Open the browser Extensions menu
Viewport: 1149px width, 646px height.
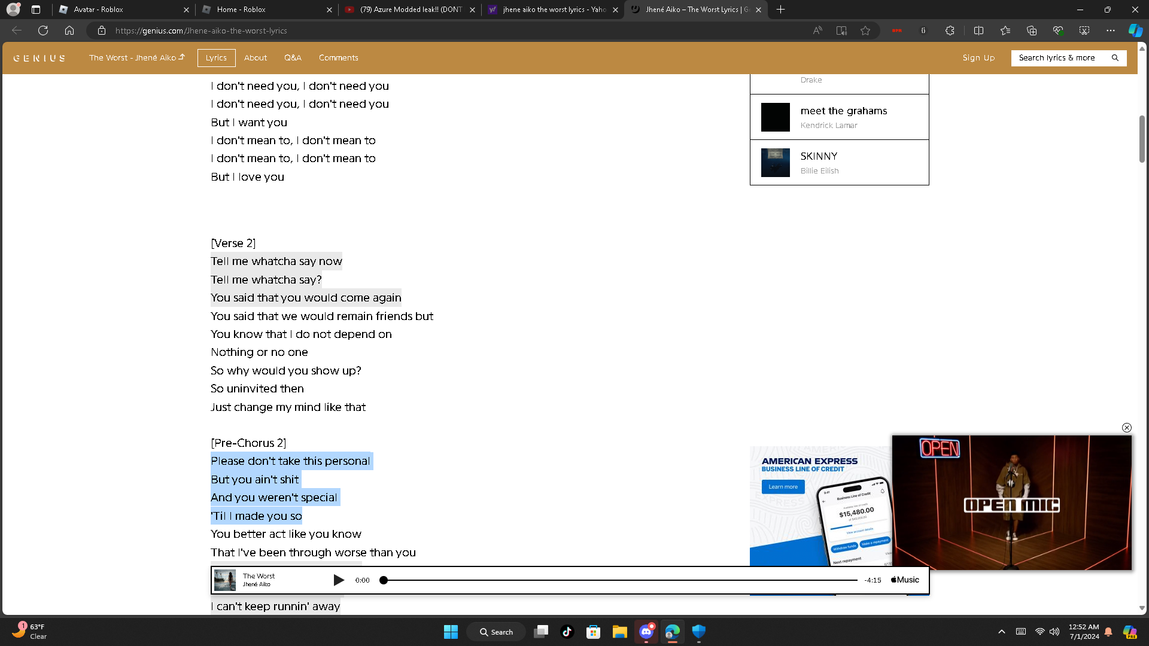pos(950,31)
